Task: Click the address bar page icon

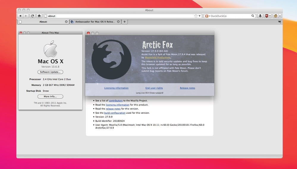Action: 45,16
